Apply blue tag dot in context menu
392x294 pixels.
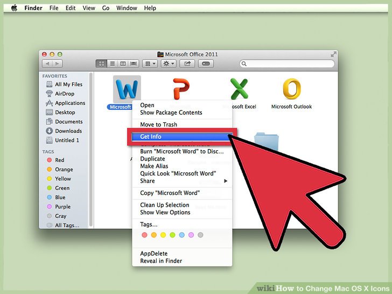tap(182, 235)
